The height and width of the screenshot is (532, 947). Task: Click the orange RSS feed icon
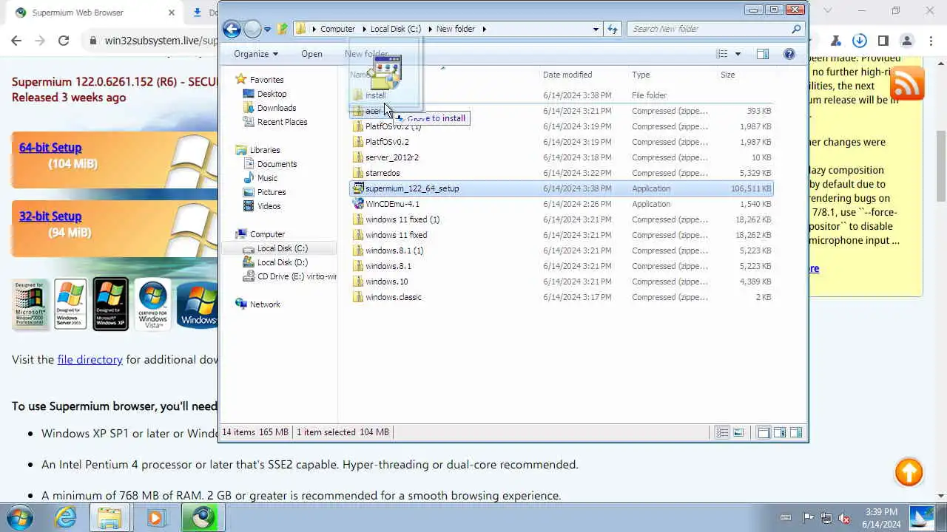pyautogui.click(x=907, y=83)
